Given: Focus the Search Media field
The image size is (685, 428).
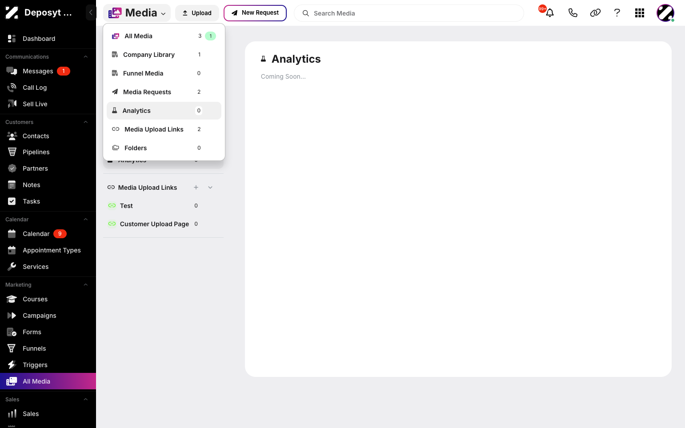Looking at the screenshot, I should pos(409,13).
